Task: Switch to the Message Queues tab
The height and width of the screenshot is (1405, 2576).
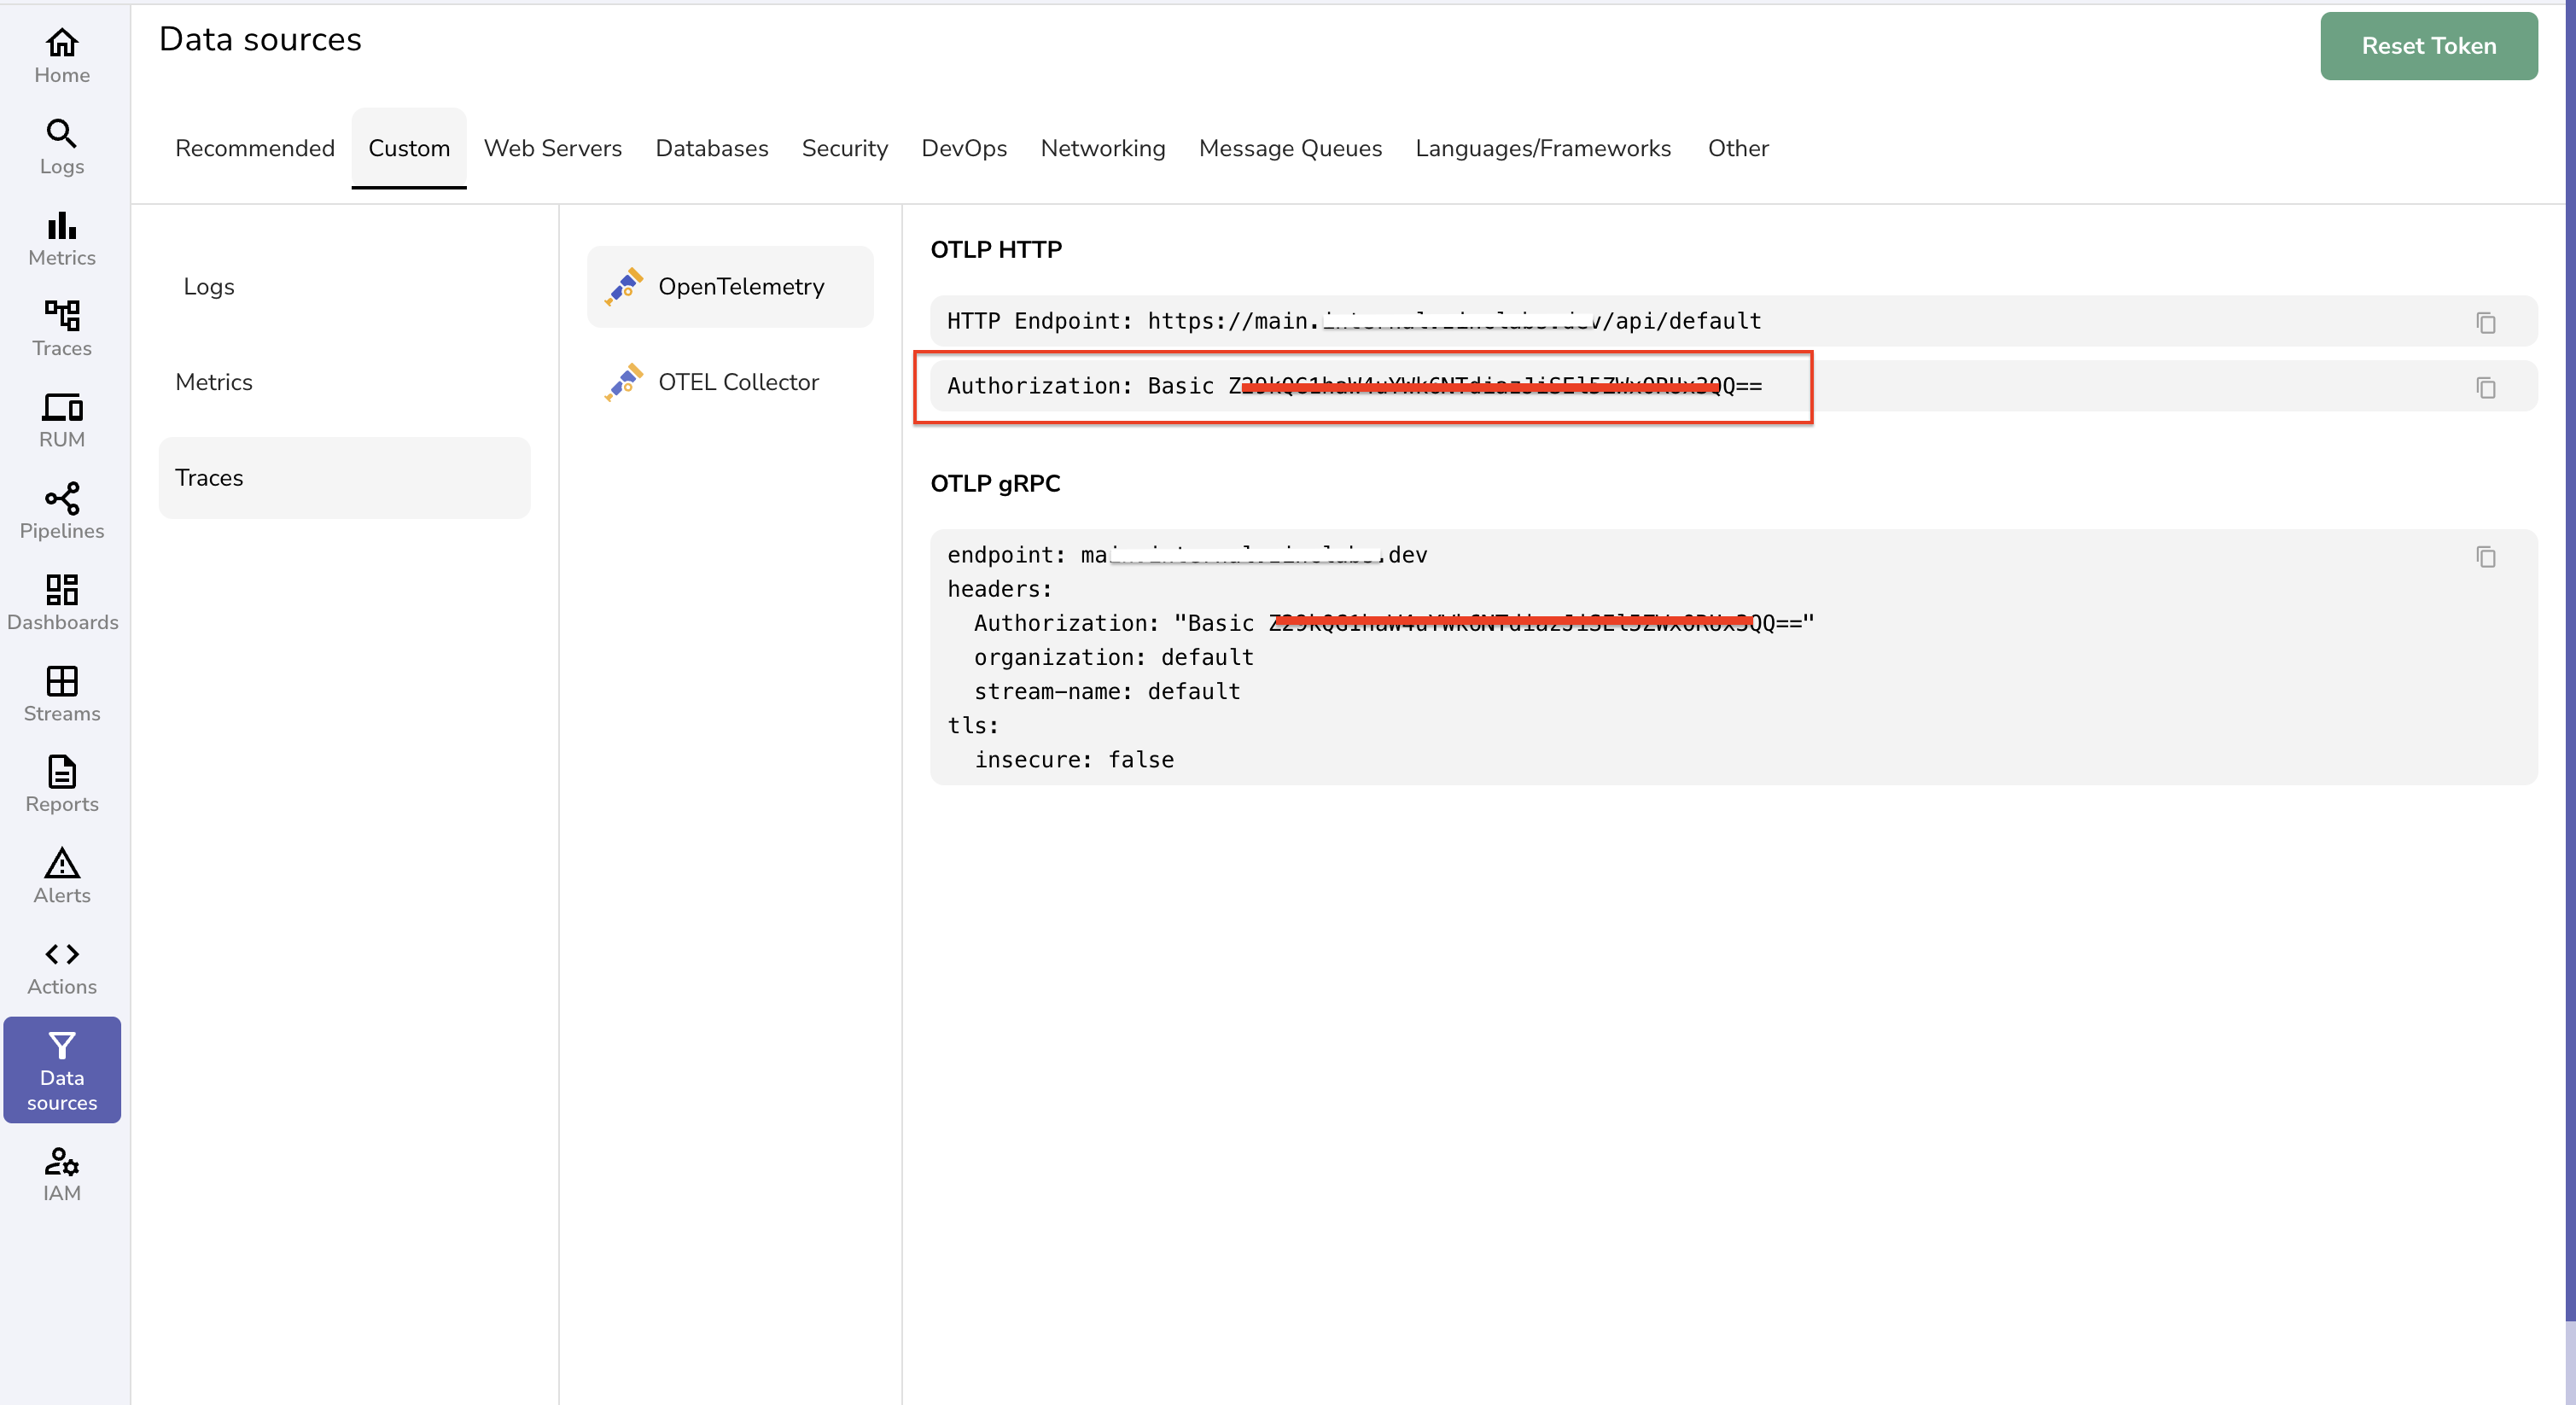Action: [1290, 148]
